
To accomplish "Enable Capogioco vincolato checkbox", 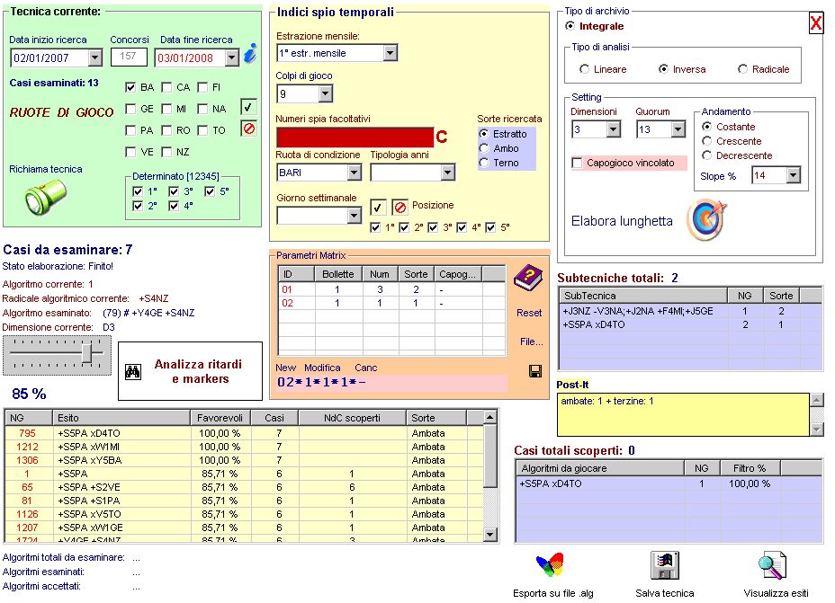I will pos(577,163).
